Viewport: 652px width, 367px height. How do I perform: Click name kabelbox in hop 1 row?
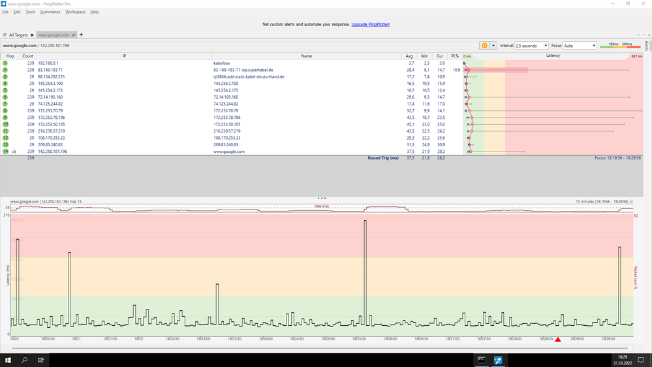[x=222, y=63]
